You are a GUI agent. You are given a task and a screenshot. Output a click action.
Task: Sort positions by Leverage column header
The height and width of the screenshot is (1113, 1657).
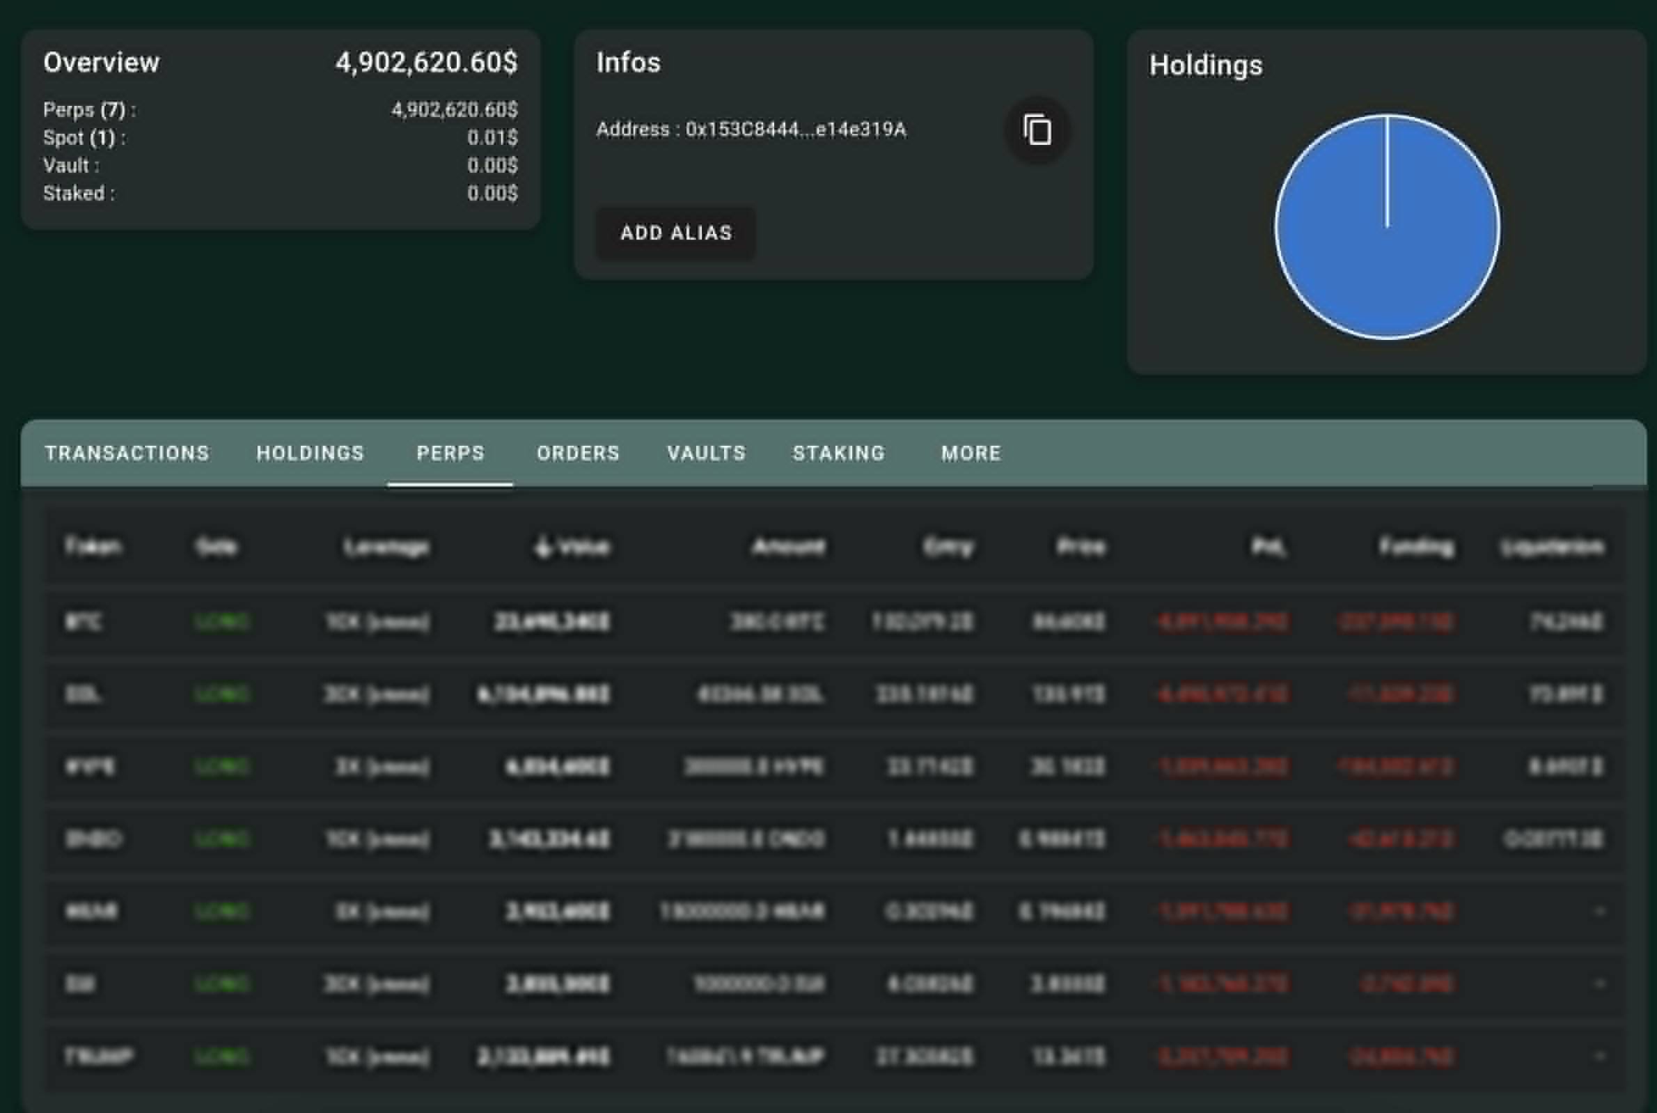click(386, 547)
